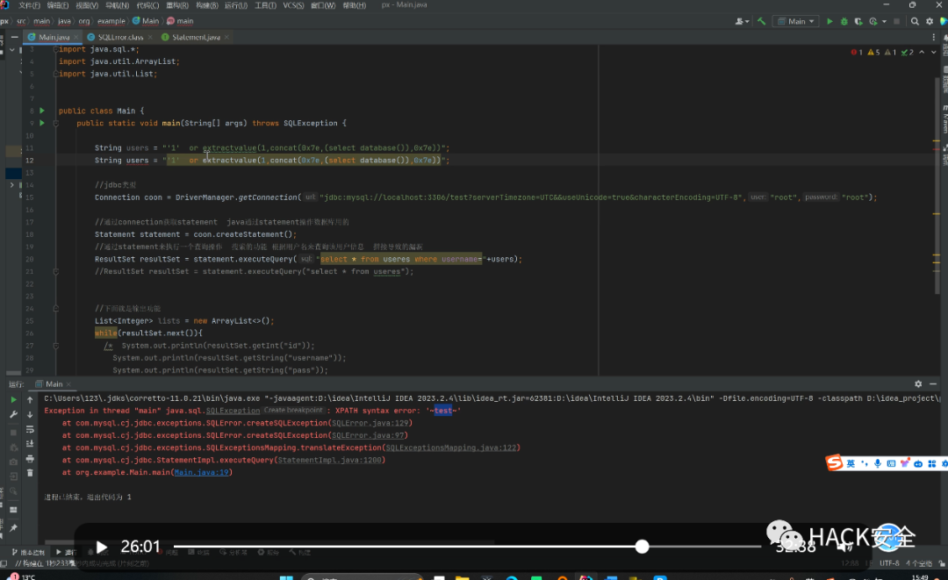Open the Sogou input method S icon
The width and height of the screenshot is (948, 580).
pyautogui.click(x=835, y=462)
